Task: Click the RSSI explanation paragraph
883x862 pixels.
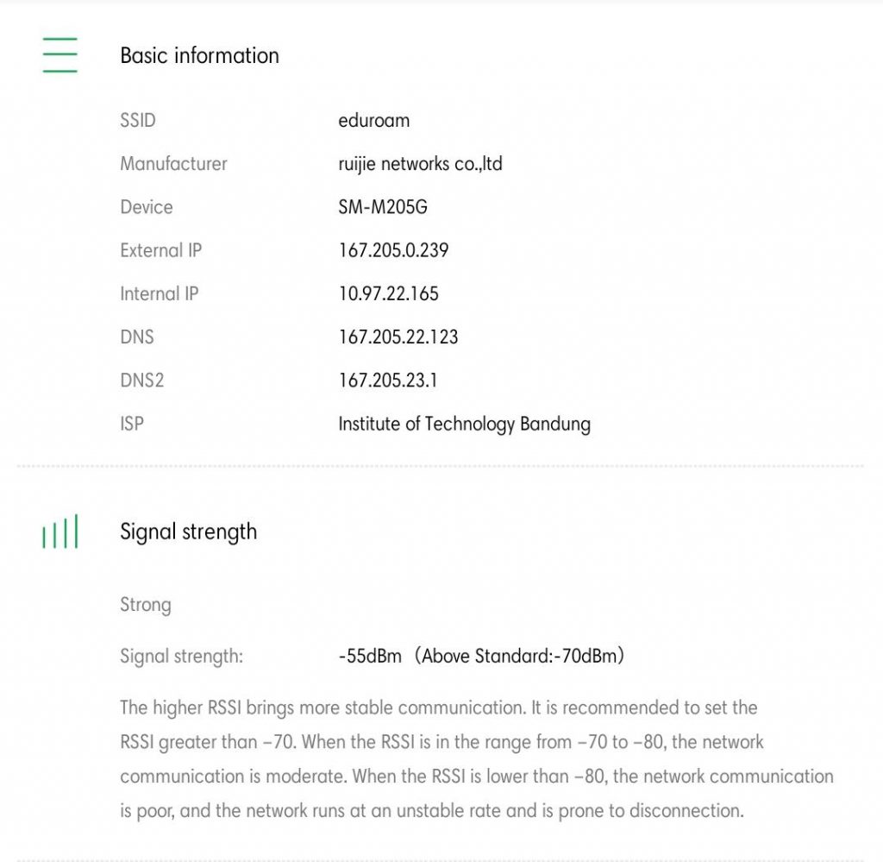Action: click(476, 759)
